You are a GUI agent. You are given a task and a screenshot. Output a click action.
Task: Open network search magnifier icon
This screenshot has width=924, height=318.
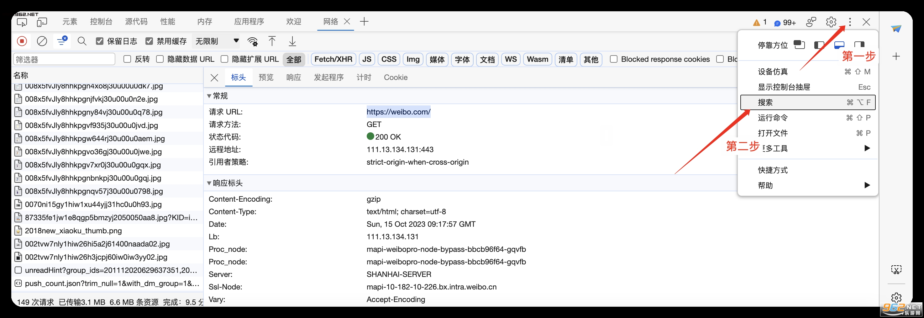click(82, 41)
